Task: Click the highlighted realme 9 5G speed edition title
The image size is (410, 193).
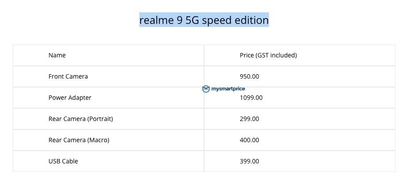Action: point(204,20)
